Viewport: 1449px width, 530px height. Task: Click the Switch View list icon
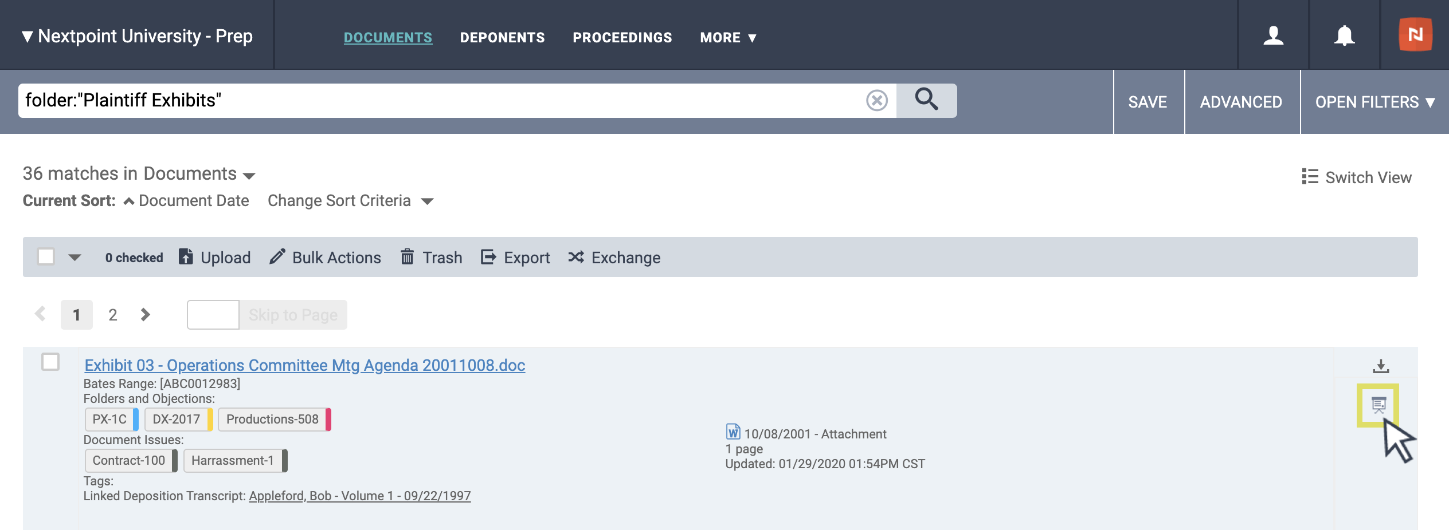click(x=1310, y=177)
